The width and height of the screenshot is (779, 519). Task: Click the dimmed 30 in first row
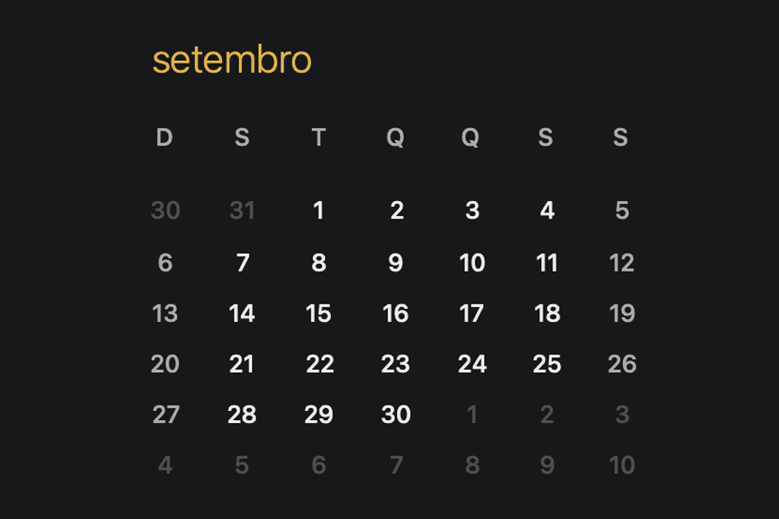[x=165, y=211]
